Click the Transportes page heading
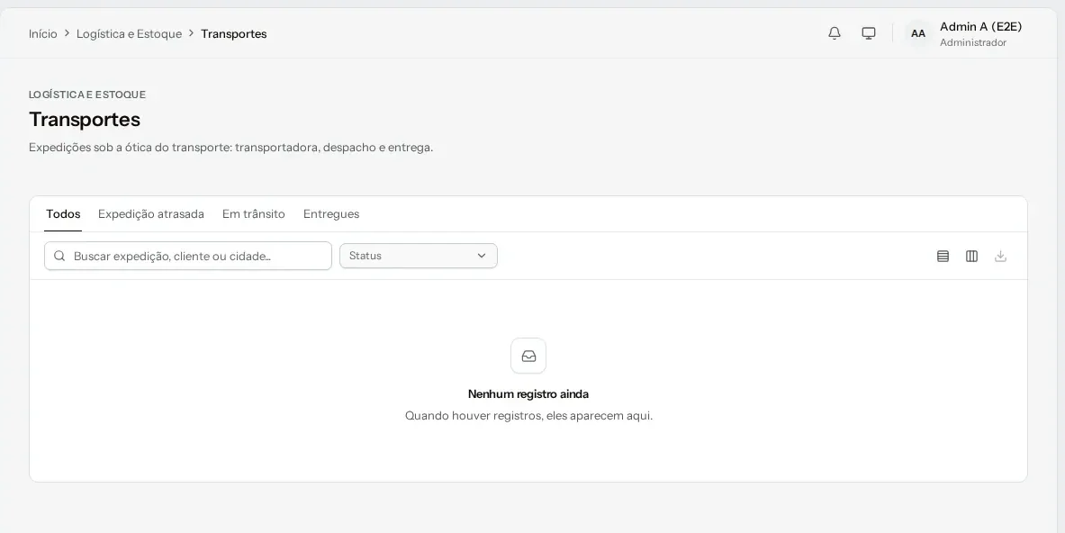Screen dimensions: 1065x533 coord(85,120)
